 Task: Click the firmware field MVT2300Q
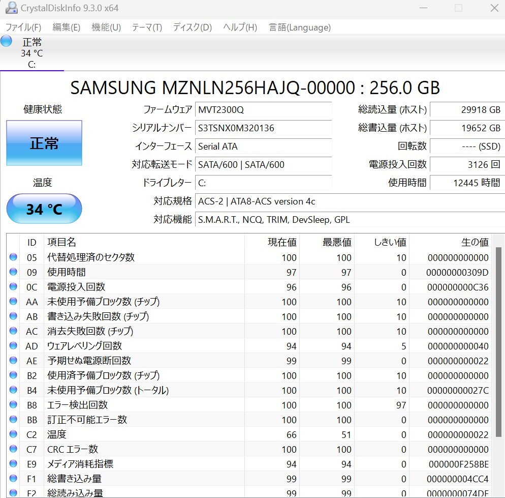coord(264,110)
